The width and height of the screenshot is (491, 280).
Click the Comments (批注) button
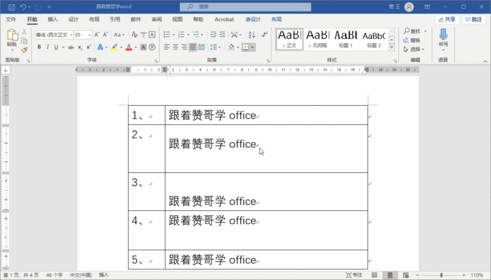(x=474, y=19)
